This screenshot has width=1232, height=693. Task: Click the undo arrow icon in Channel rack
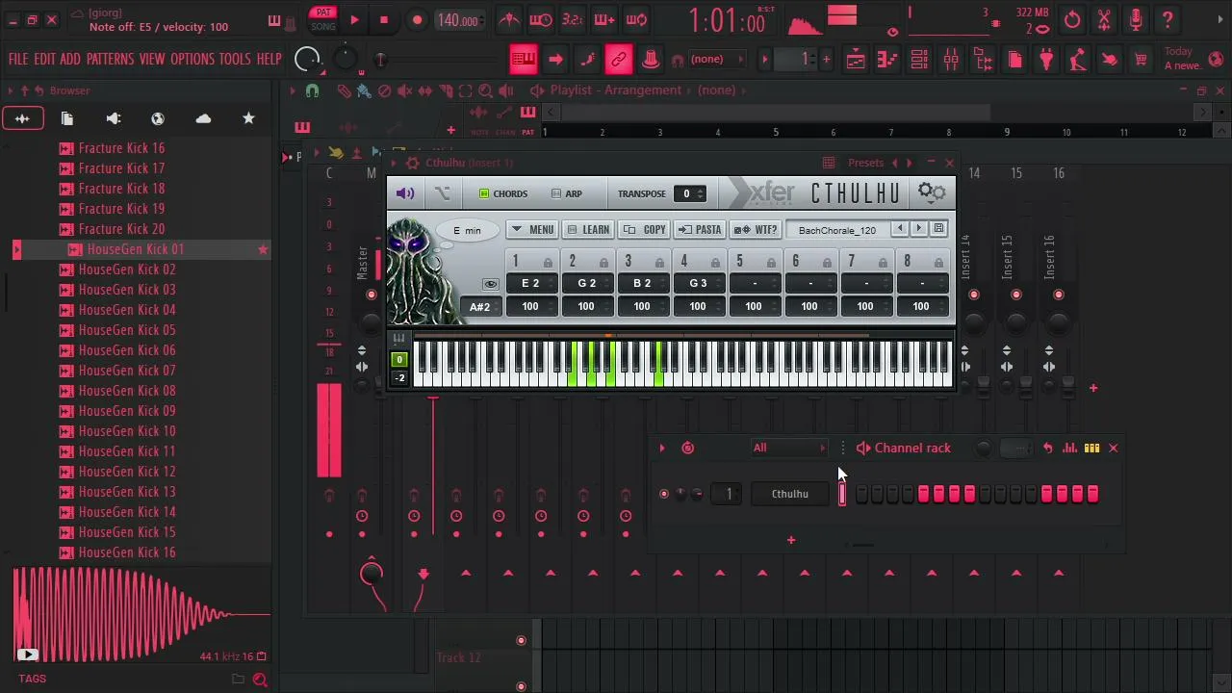(1048, 448)
